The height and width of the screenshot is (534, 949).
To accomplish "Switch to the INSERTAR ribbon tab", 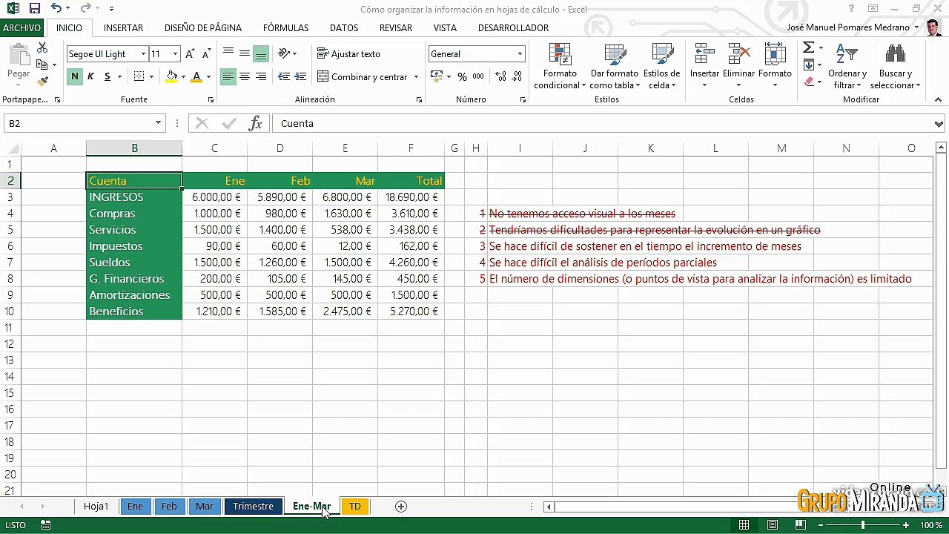I will 123,28.
